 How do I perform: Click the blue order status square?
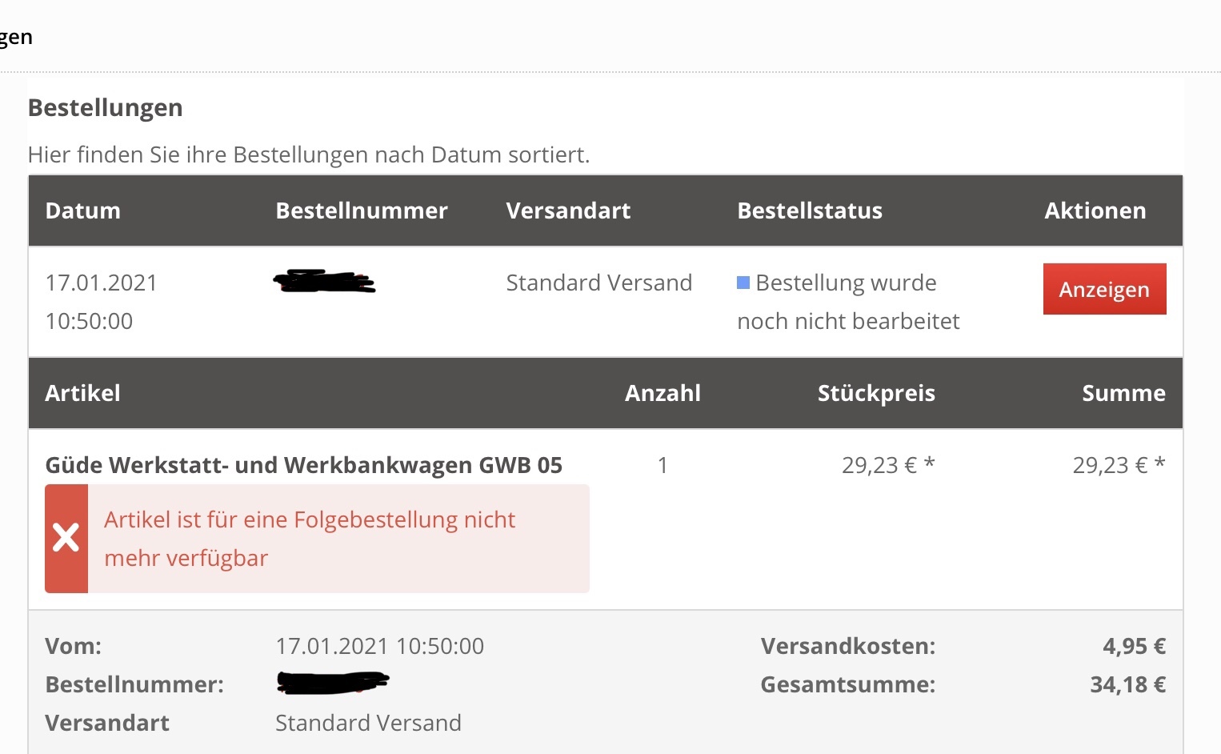point(743,283)
